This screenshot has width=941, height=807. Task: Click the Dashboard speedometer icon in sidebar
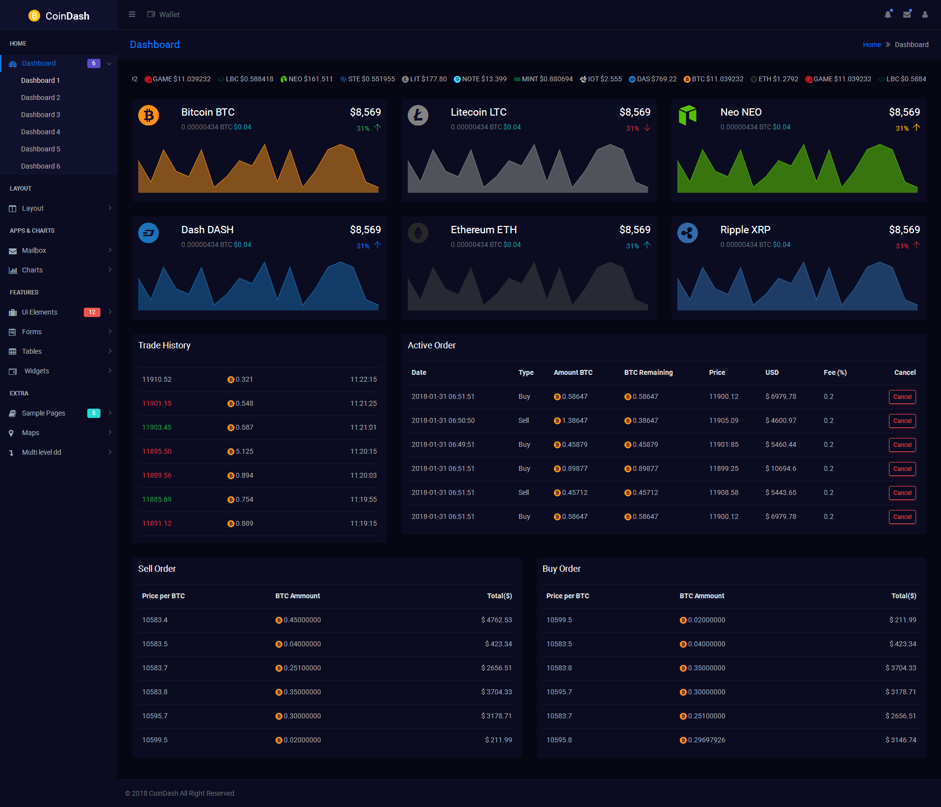tap(13, 64)
